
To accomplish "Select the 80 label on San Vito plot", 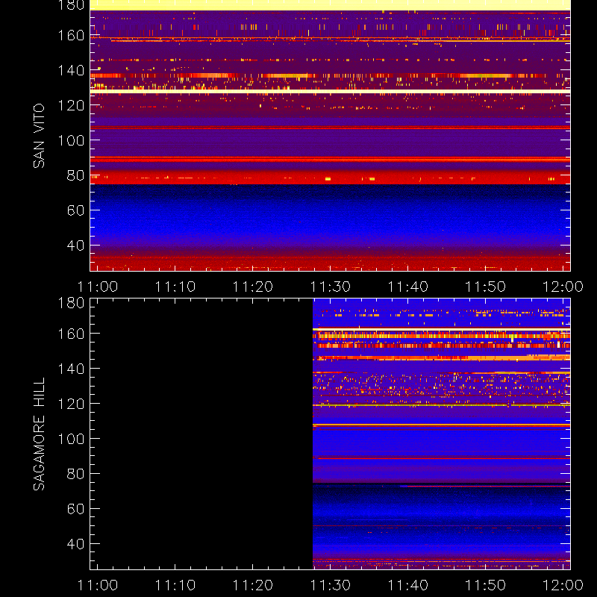I will pyautogui.click(x=75, y=175).
